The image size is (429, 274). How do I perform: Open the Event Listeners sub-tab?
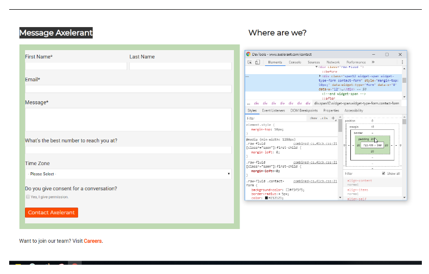pyautogui.click(x=273, y=110)
